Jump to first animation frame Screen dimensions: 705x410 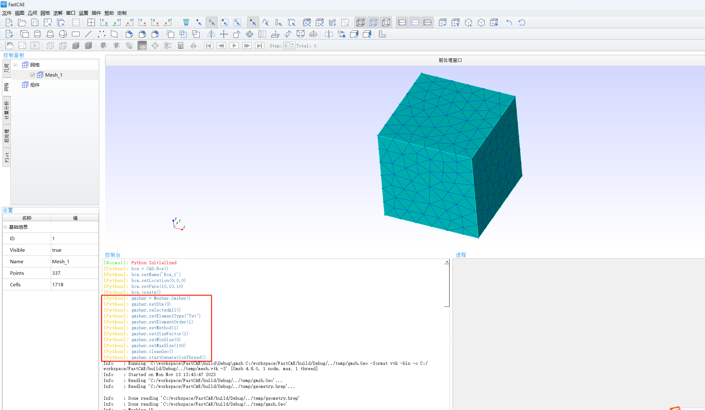(209, 46)
